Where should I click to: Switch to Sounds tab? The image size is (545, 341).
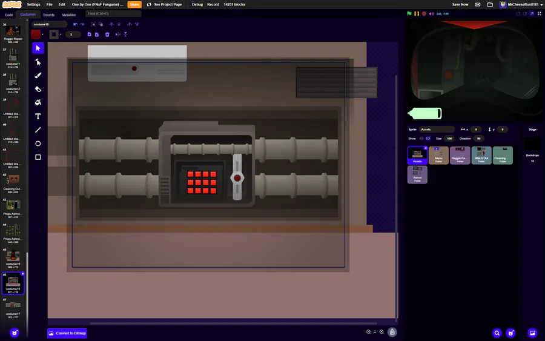pyautogui.click(x=48, y=15)
